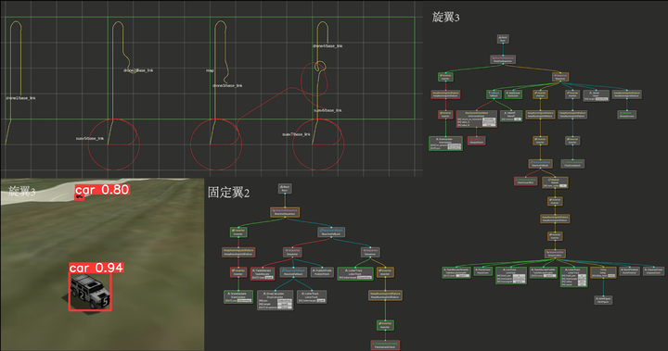Click the drone4/base_link label on map
The width and height of the screenshot is (668, 351).
coord(328,46)
